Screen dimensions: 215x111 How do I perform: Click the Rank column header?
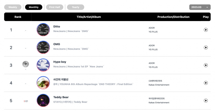pos(18,17)
